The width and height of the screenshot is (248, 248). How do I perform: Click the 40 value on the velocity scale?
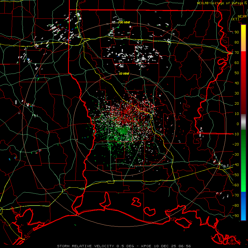237,83
